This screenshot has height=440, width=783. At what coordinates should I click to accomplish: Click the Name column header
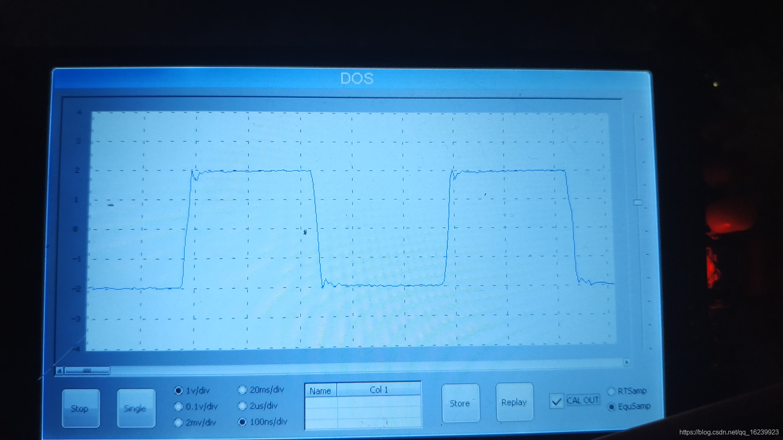click(321, 391)
